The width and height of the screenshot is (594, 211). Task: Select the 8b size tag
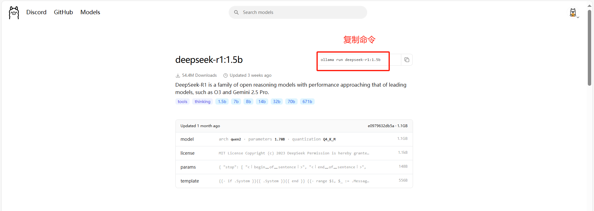coord(248,101)
